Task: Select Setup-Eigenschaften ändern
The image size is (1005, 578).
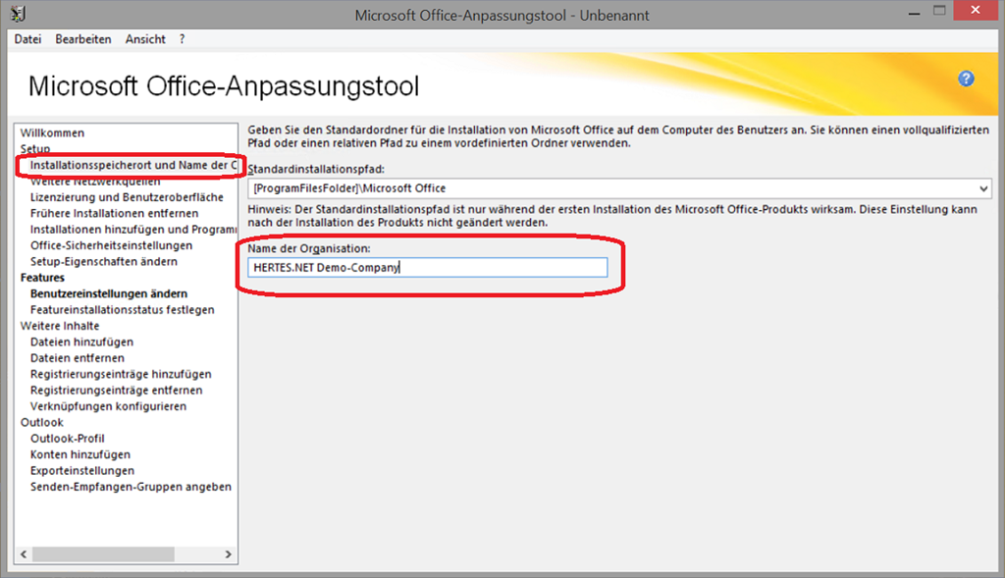Action: [x=104, y=262]
